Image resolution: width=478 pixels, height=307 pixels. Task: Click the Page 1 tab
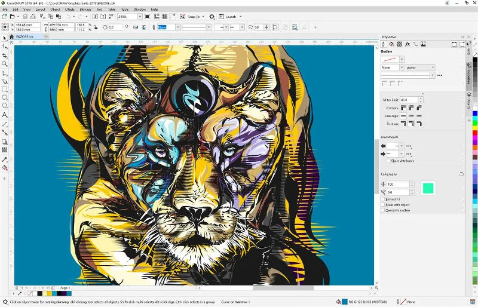click(x=65, y=288)
